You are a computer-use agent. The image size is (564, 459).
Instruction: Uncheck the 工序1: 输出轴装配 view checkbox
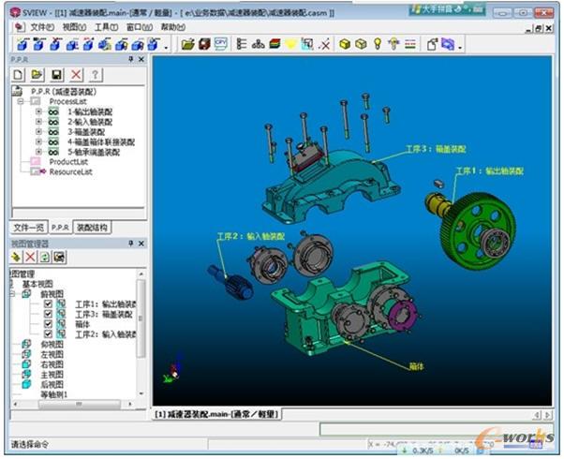tap(49, 304)
